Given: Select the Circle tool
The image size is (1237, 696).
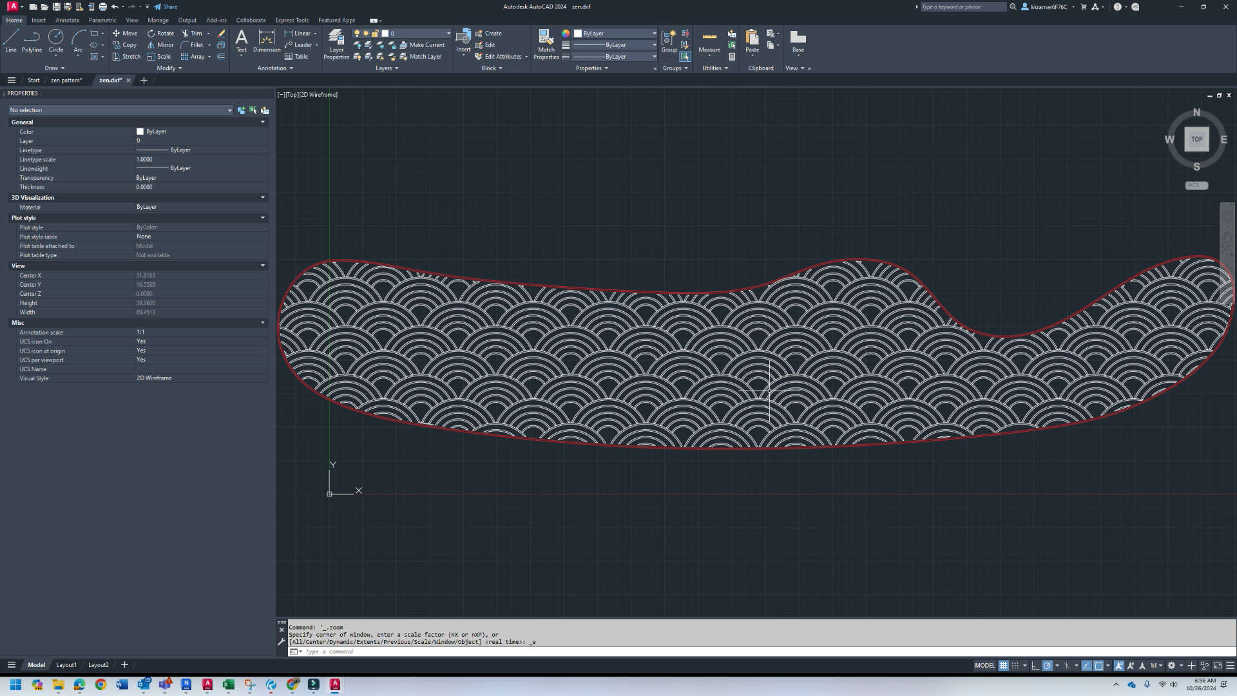Looking at the screenshot, I should 56,41.
